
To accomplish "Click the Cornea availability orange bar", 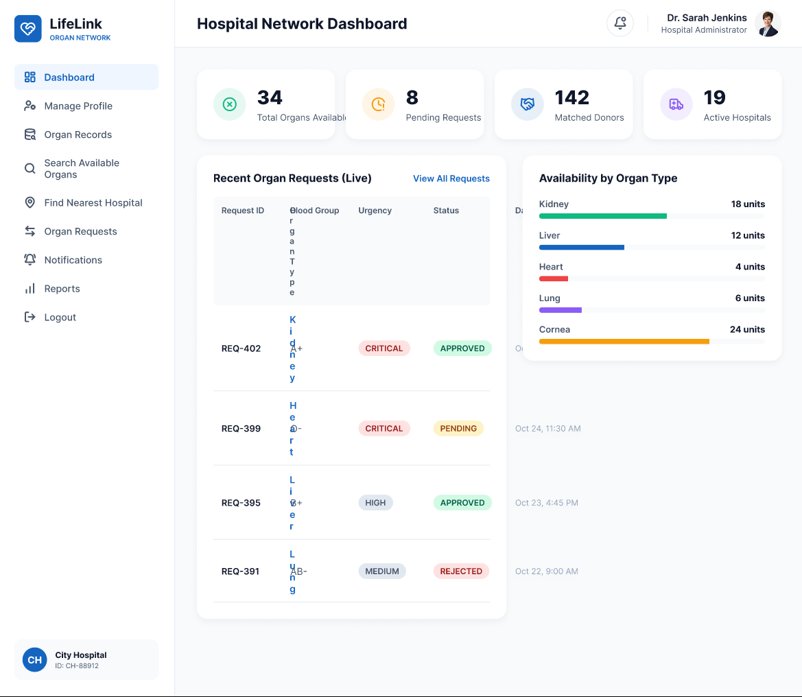I will click(x=624, y=342).
